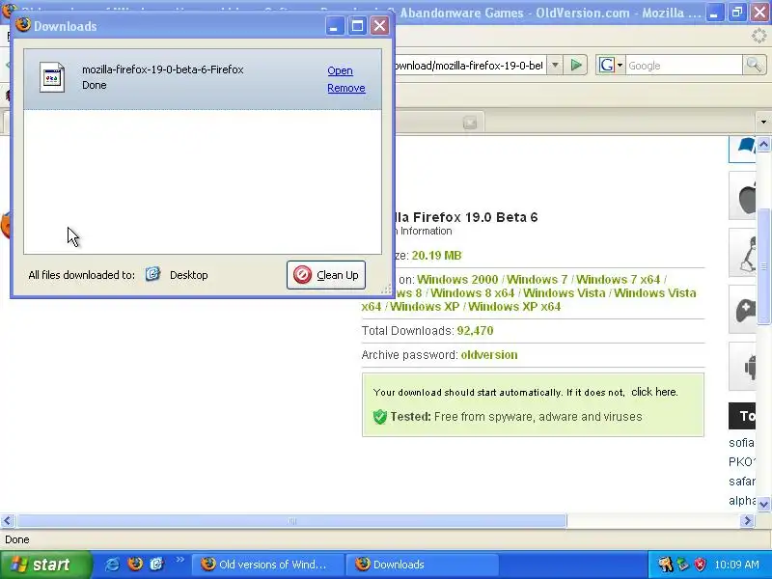Image resolution: width=772 pixels, height=579 pixels.
Task: Click the first system tray icon
Action: (666, 565)
